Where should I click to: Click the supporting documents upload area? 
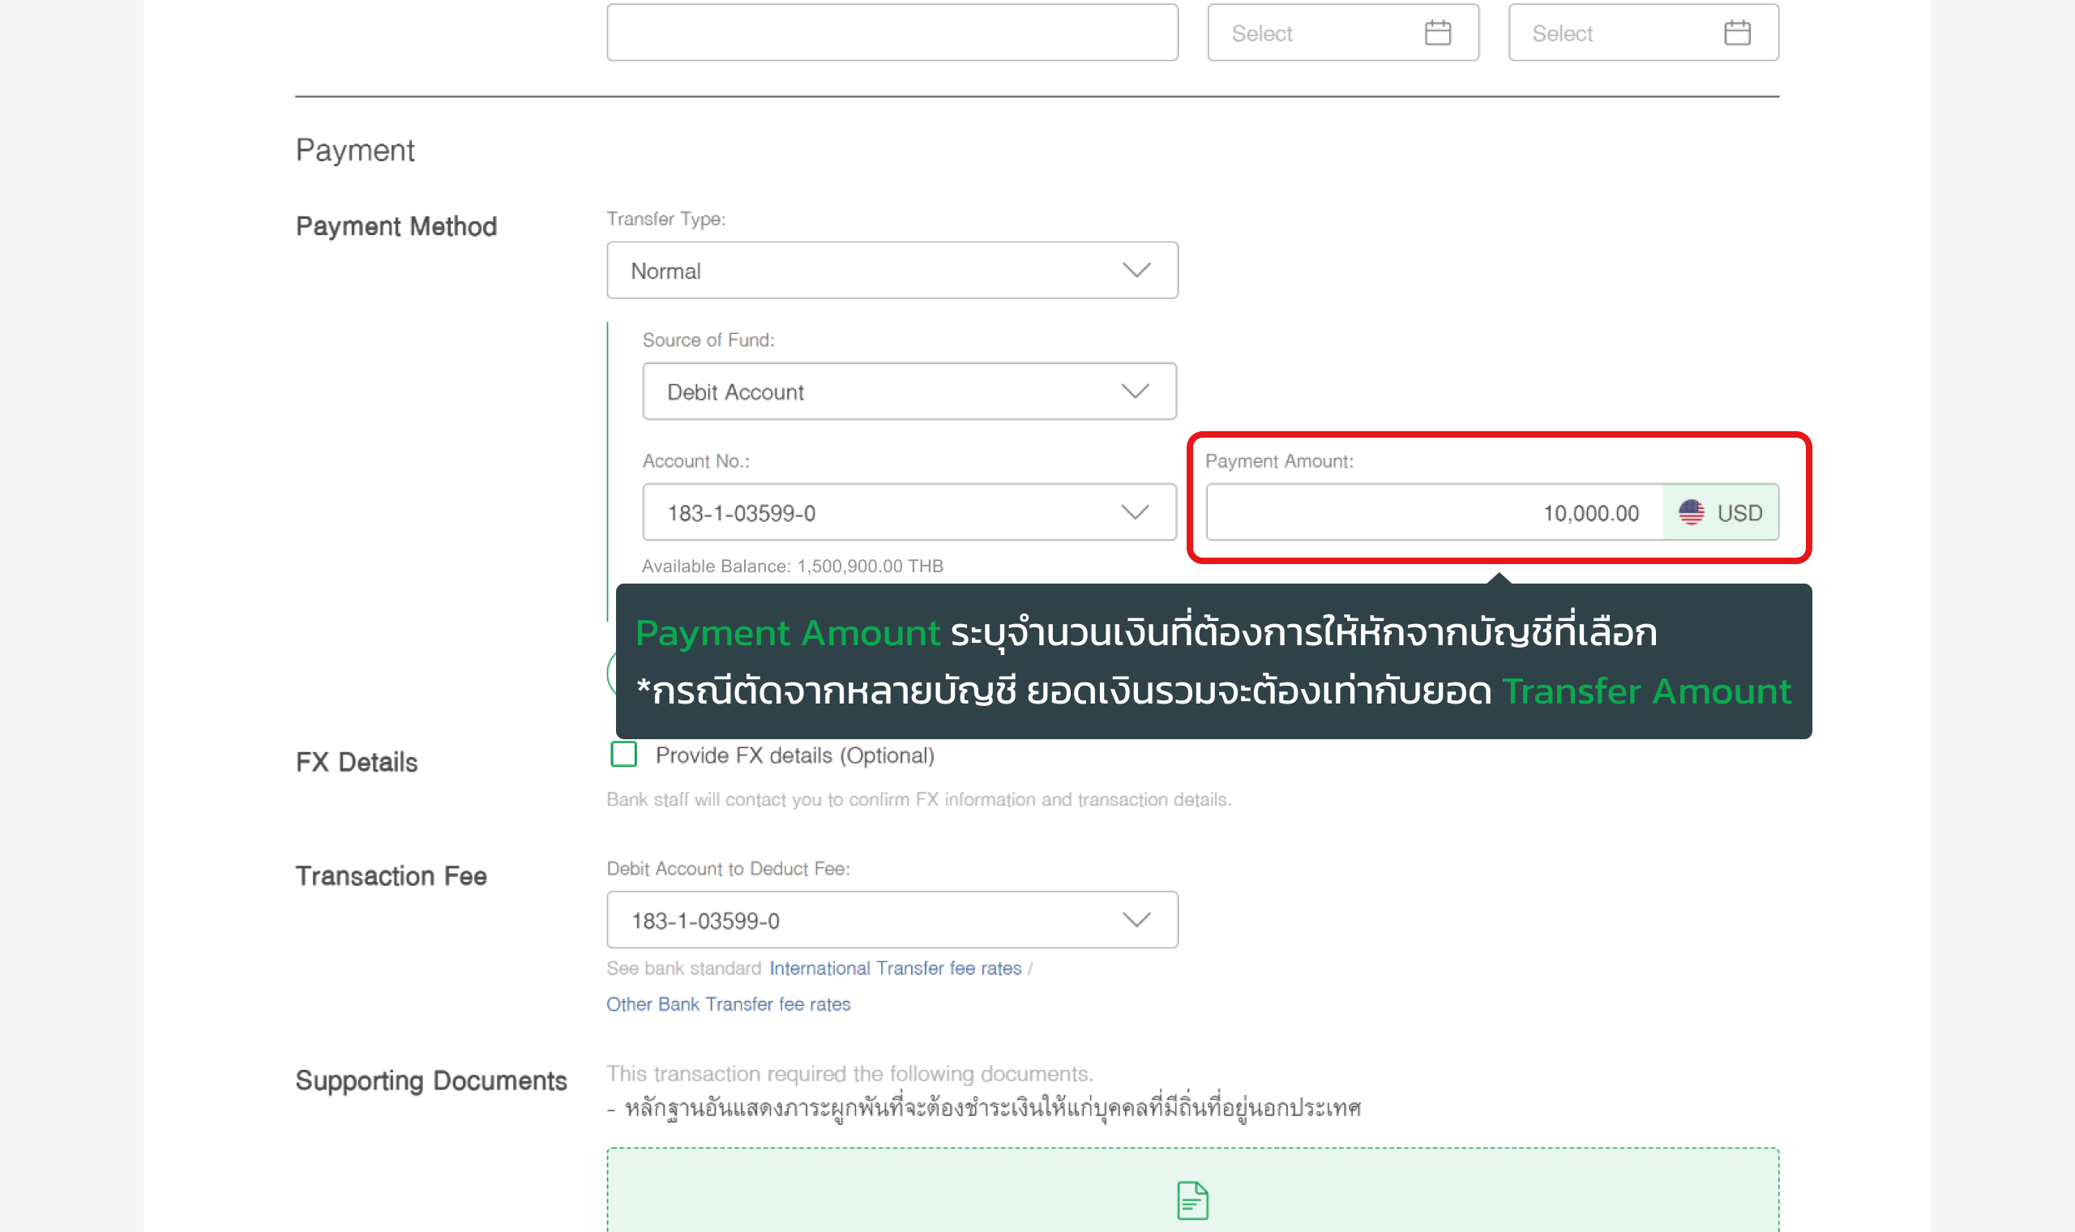(x=1192, y=1190)
